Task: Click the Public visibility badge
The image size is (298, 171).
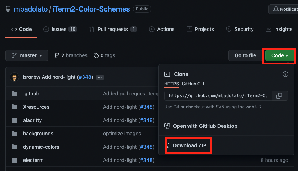Action: click(142, 9)
